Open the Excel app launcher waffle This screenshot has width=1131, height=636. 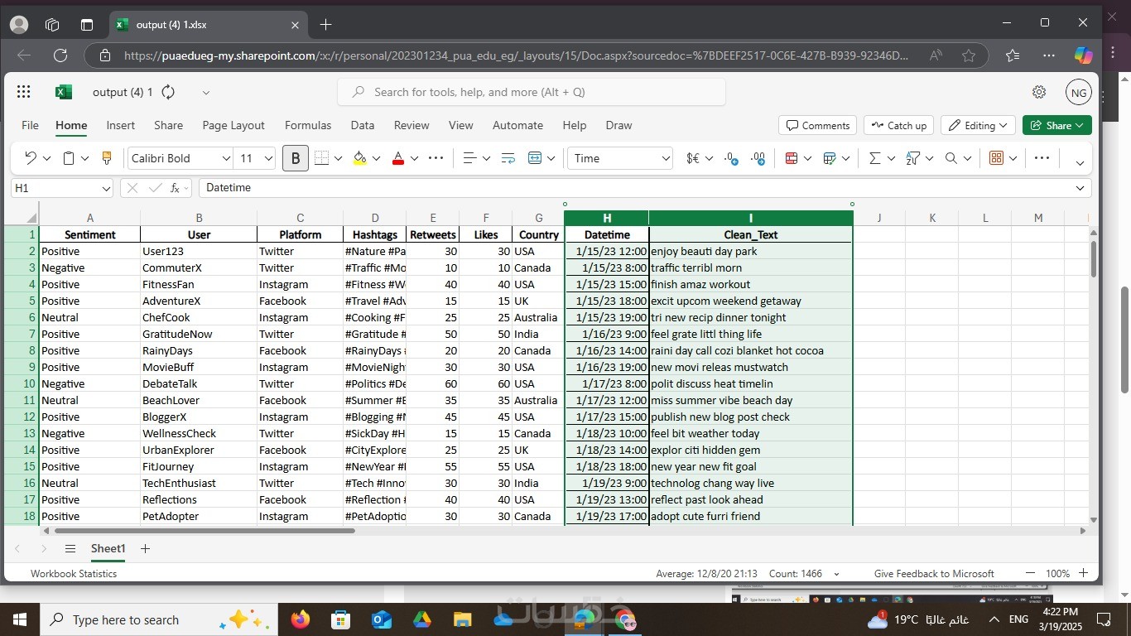pos(24,92)
